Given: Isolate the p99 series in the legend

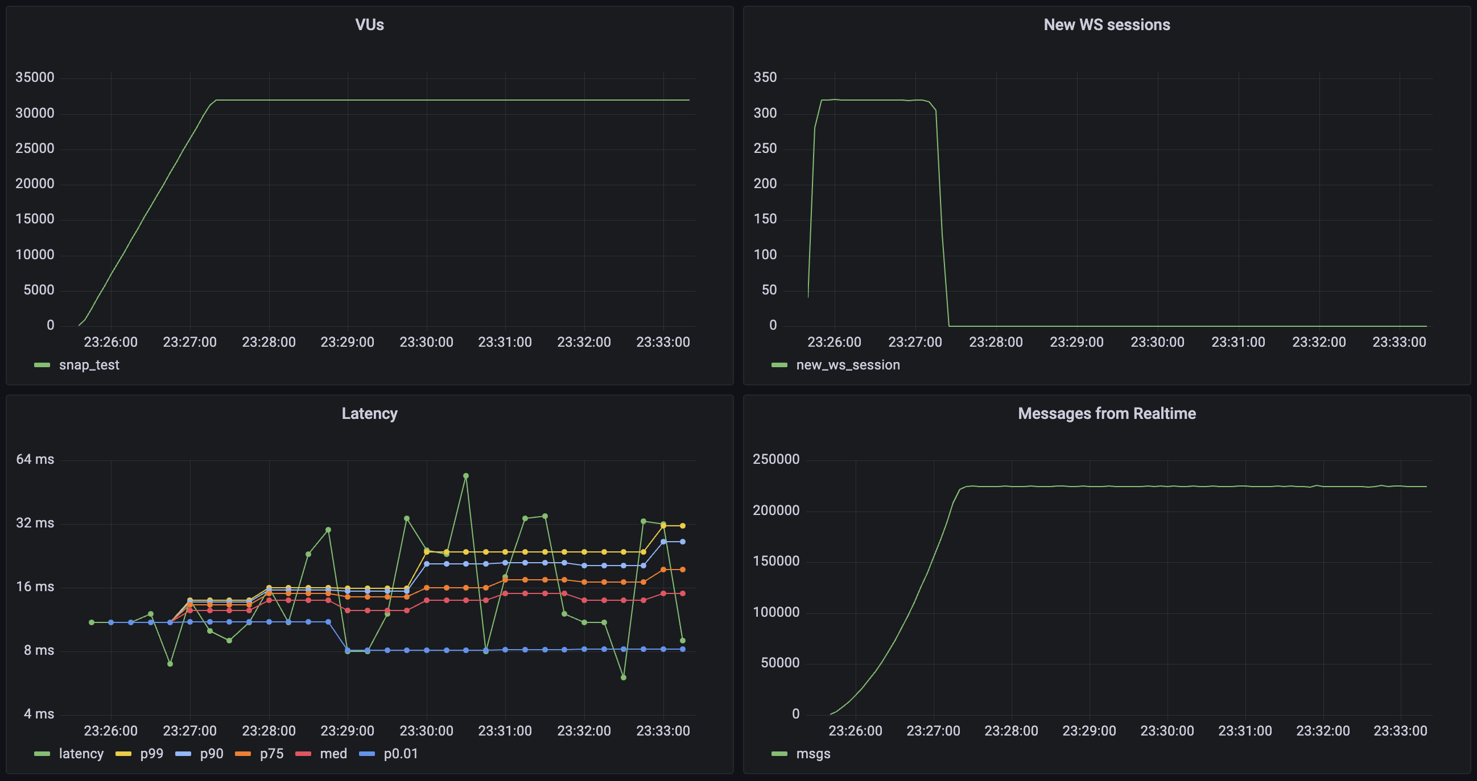Looking at the screenshot, I should click(151, 754).
